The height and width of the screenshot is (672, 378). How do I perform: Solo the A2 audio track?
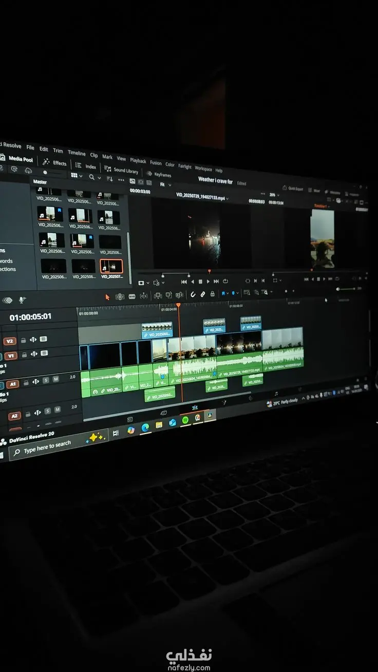click(x=47, y=411)
